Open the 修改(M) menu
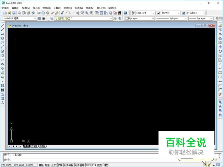Screen dimensions: 223x167 [90, 8]
